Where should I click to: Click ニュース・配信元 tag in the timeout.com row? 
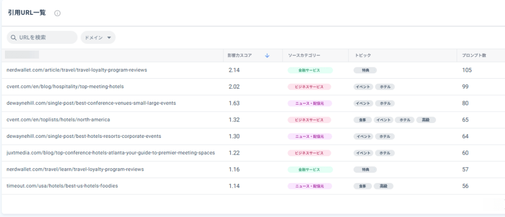pyautogui.click(x=310, y=186)
